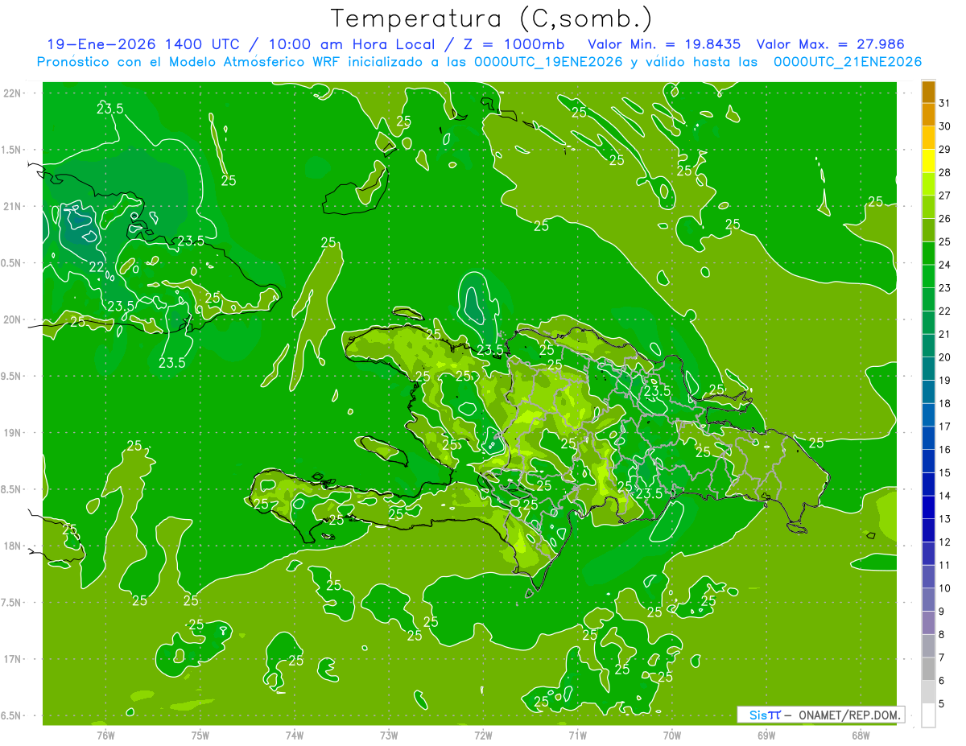Click the '74W' longitude axis label
Image resolution: width=966 pixels, height=746 pixels.
point(295,735)
